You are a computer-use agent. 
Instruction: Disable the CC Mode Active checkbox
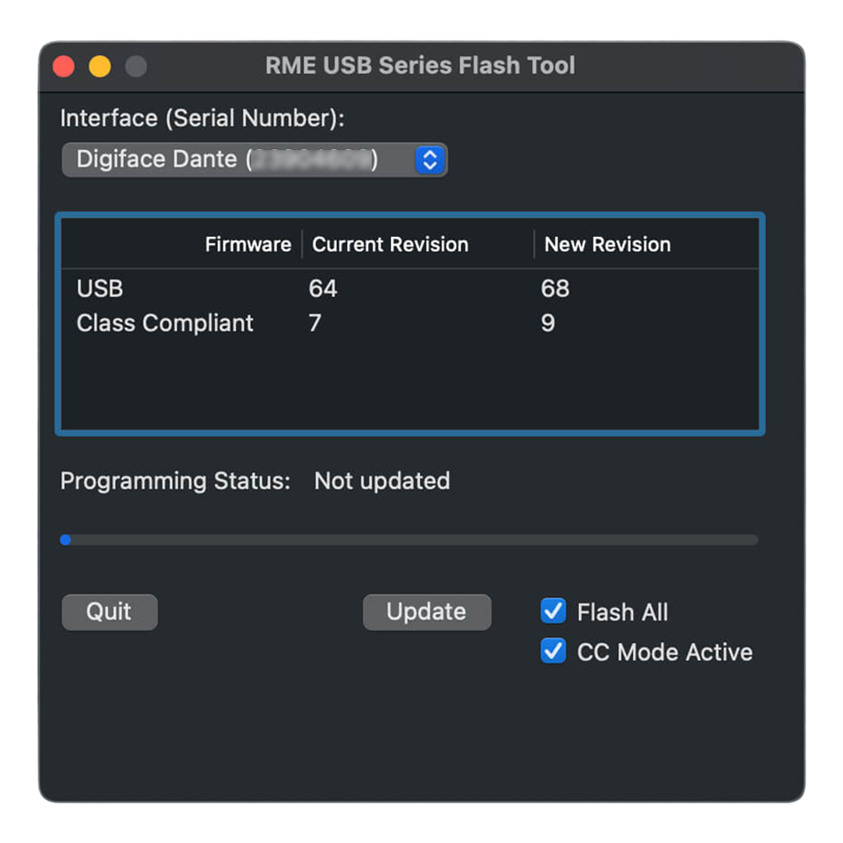pyautogui.click(x=553, y=652)
